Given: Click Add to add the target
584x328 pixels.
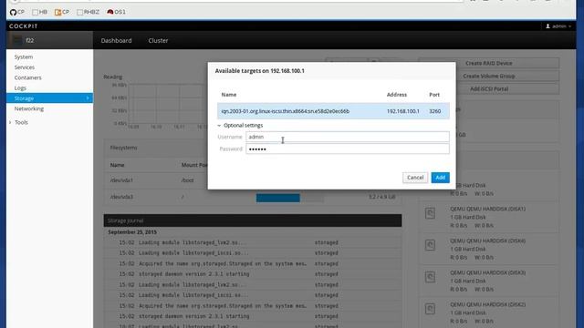Looking at the screenshot, I should [x=440, y=178].
